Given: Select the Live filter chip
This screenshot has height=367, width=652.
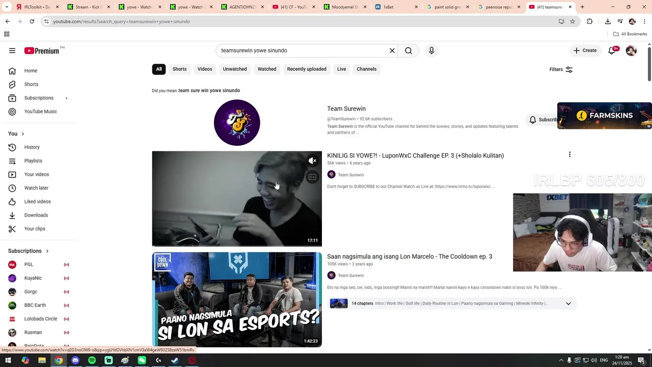Looking at the screenshot, I should pos(341,69).
